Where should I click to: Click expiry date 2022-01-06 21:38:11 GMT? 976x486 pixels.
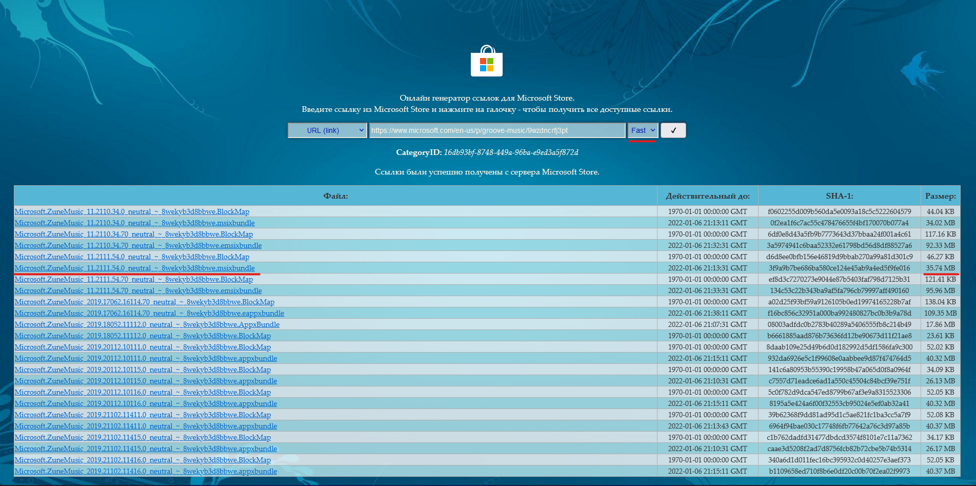coord(708,313)
